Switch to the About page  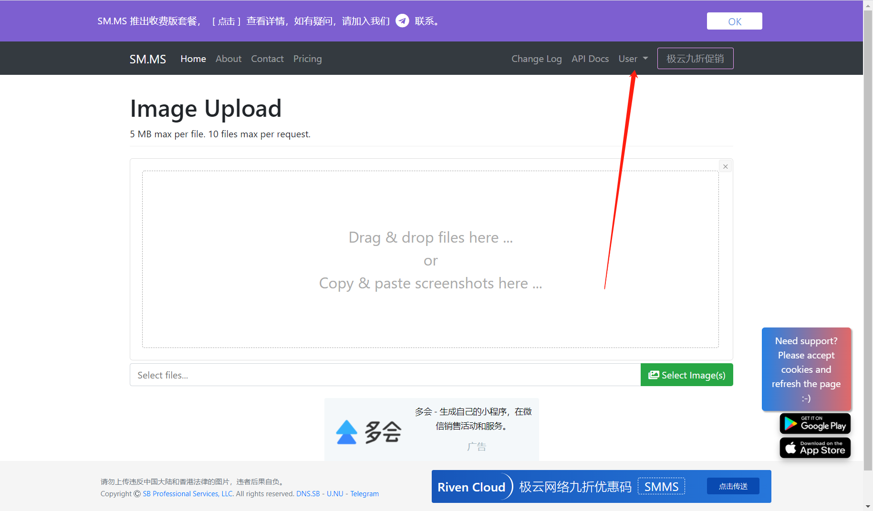pyautogui.click(x=228, y=58)
